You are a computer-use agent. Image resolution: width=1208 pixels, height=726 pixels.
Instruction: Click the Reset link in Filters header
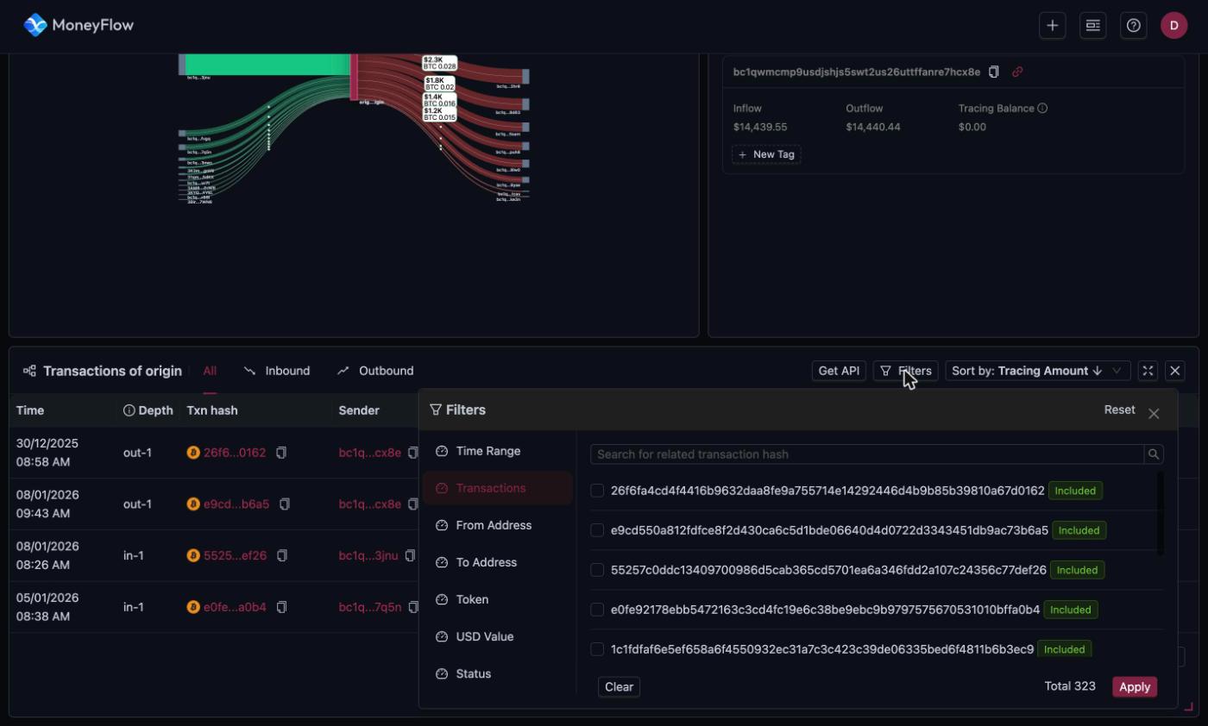click(1119, 410)
